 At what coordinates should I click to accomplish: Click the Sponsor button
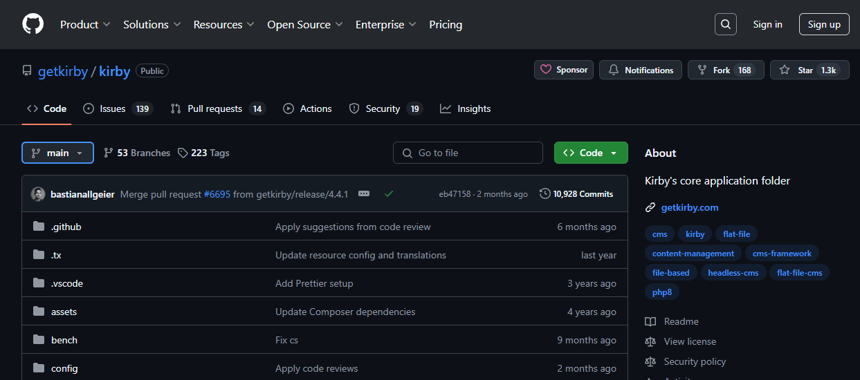(x=564, y=70)
